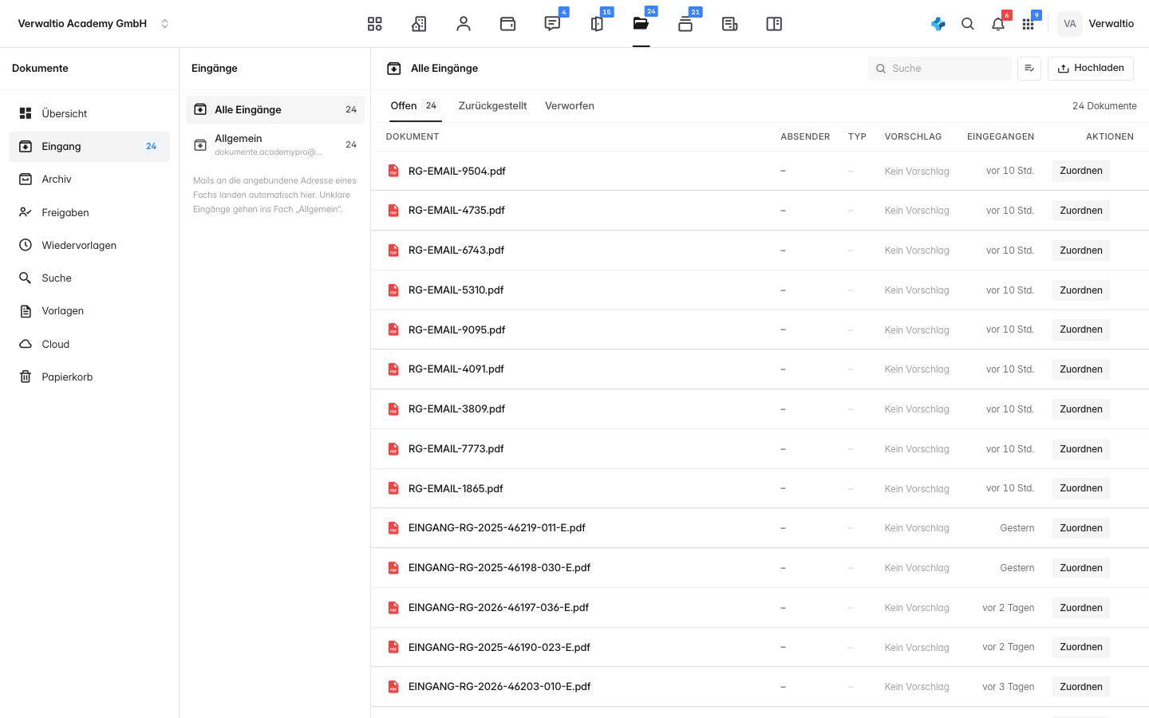The height and width of the screenshot is (718, 1149).
Task: Click Zuordnen for RG-EMAIL-1865.pdf
Action: coord(1081,488)
